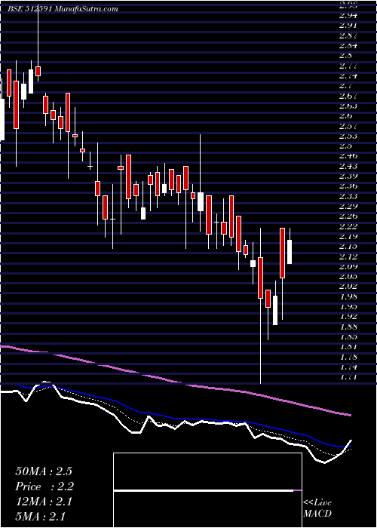Click the BSE 512591 chart title

(63, 9)
